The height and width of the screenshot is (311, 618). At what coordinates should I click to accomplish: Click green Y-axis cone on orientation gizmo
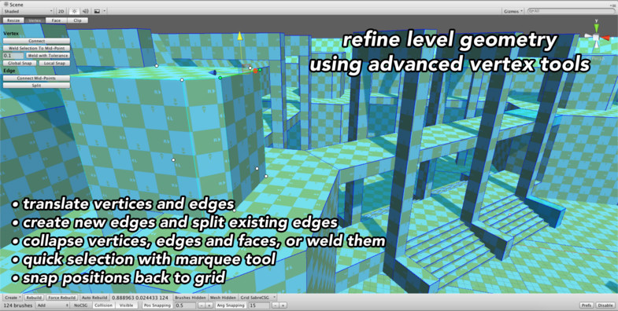tap(596, 27)
